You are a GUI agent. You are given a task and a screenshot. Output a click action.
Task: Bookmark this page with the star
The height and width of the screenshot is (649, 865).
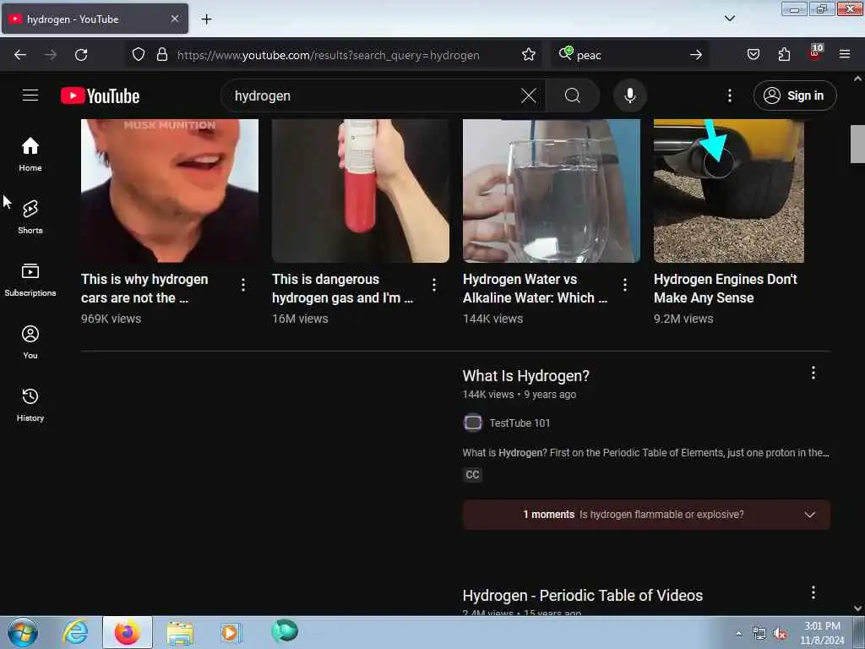(x=529, y=55)
